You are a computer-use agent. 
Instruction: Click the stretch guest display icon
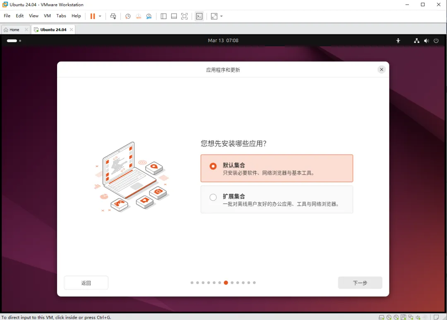[214, 16]
